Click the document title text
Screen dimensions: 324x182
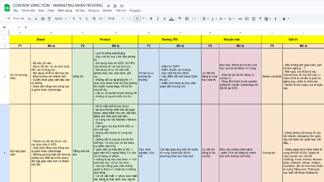[58, 5]
